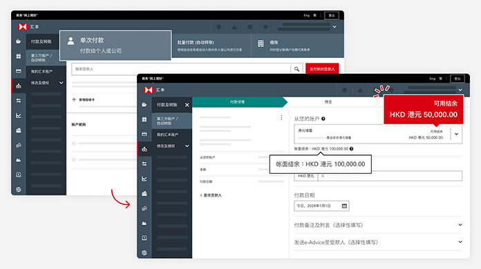
Task: Select the red-highlighted payments icon in the back window sidebar
Action: tap(19, 86)
